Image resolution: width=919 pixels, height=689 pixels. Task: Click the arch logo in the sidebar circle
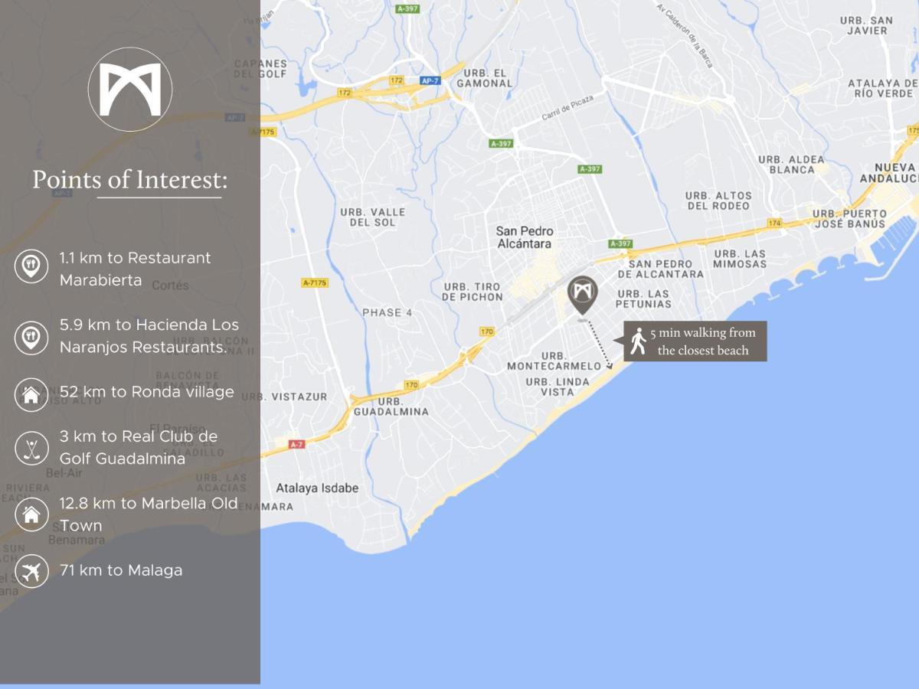point(130,90)
